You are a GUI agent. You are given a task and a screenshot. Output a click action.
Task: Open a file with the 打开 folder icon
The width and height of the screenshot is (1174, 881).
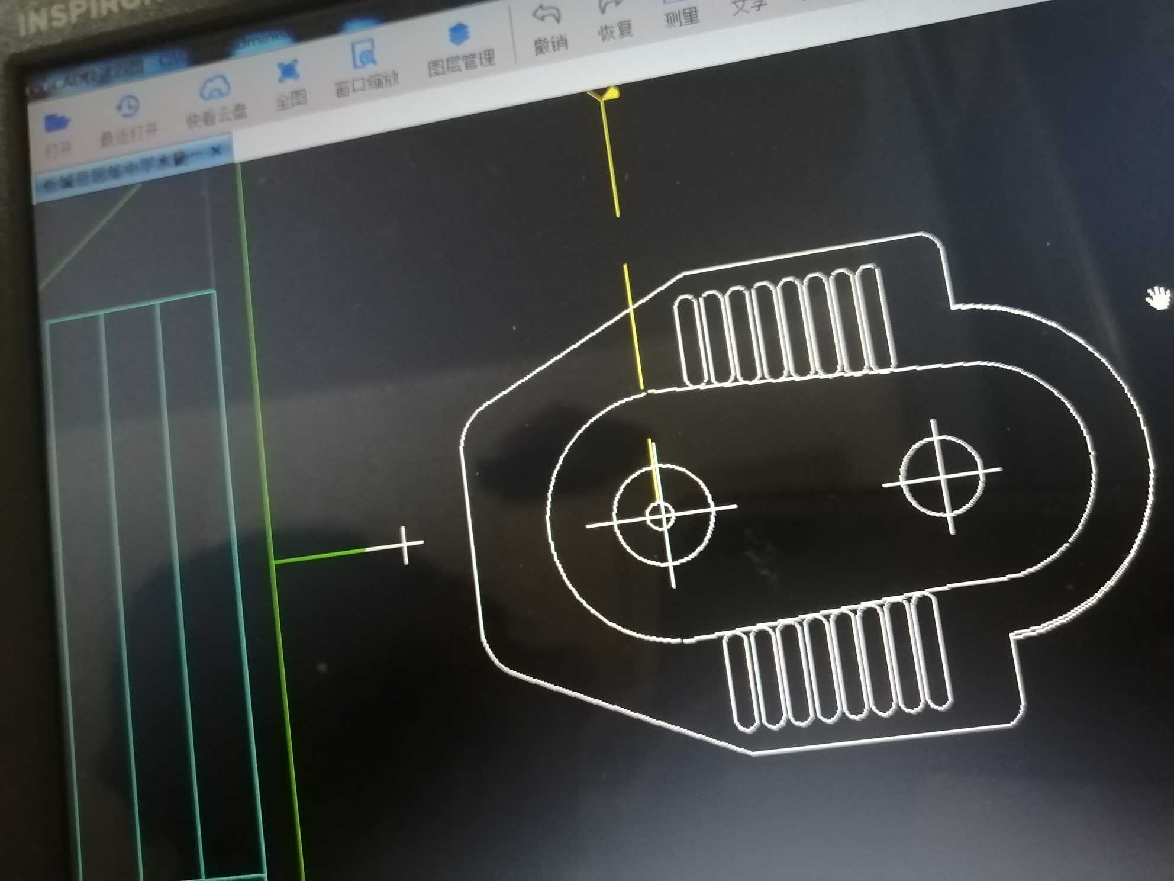pyautogui.click(x=57, y=134)
